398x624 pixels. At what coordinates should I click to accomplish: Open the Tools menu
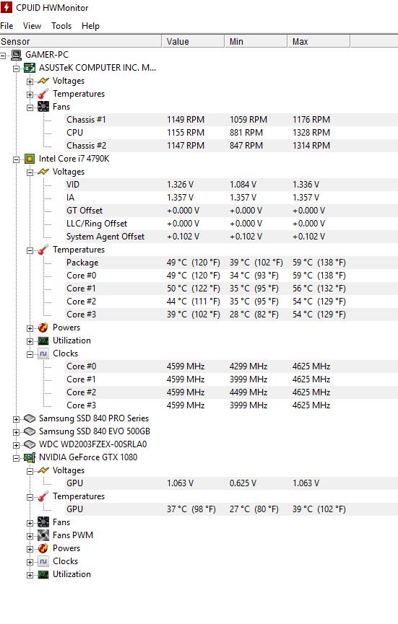[61, 26]
